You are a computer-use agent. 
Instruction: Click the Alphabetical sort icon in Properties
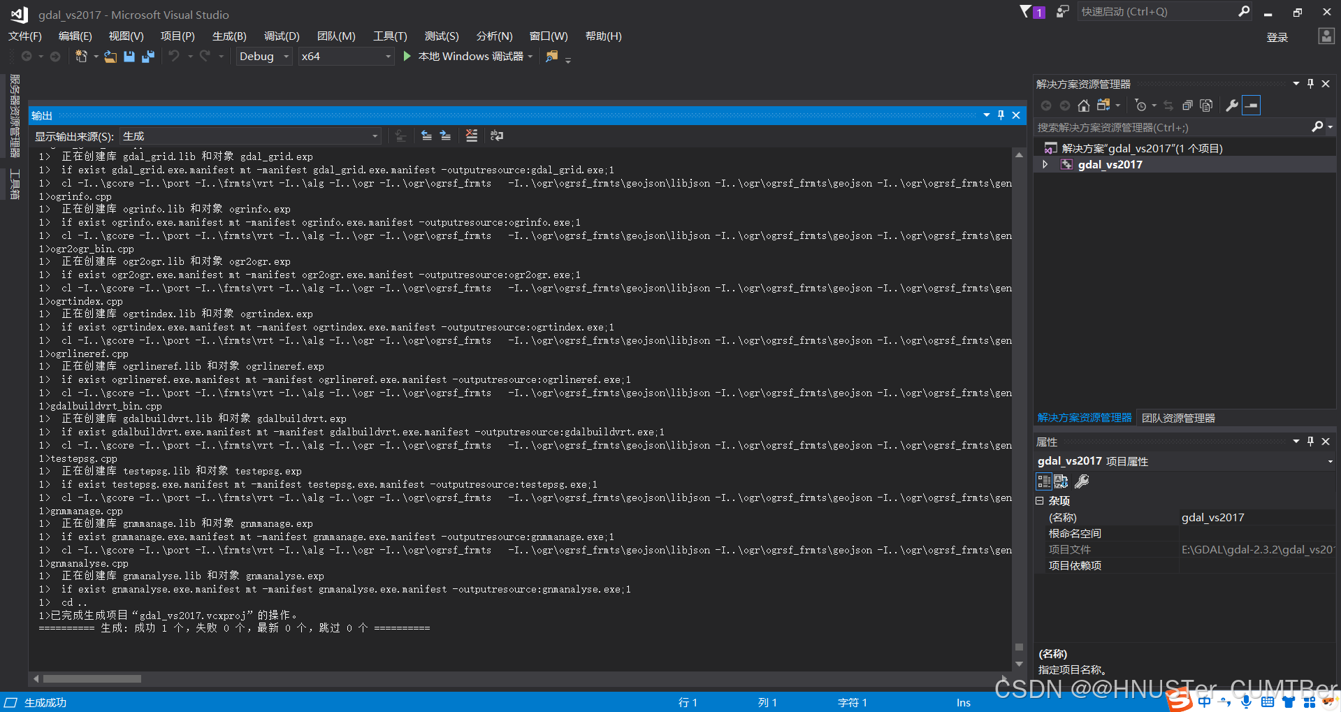[1061, 481]
